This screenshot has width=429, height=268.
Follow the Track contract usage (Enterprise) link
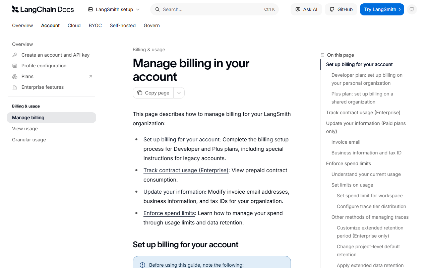(x=186, y=170)
